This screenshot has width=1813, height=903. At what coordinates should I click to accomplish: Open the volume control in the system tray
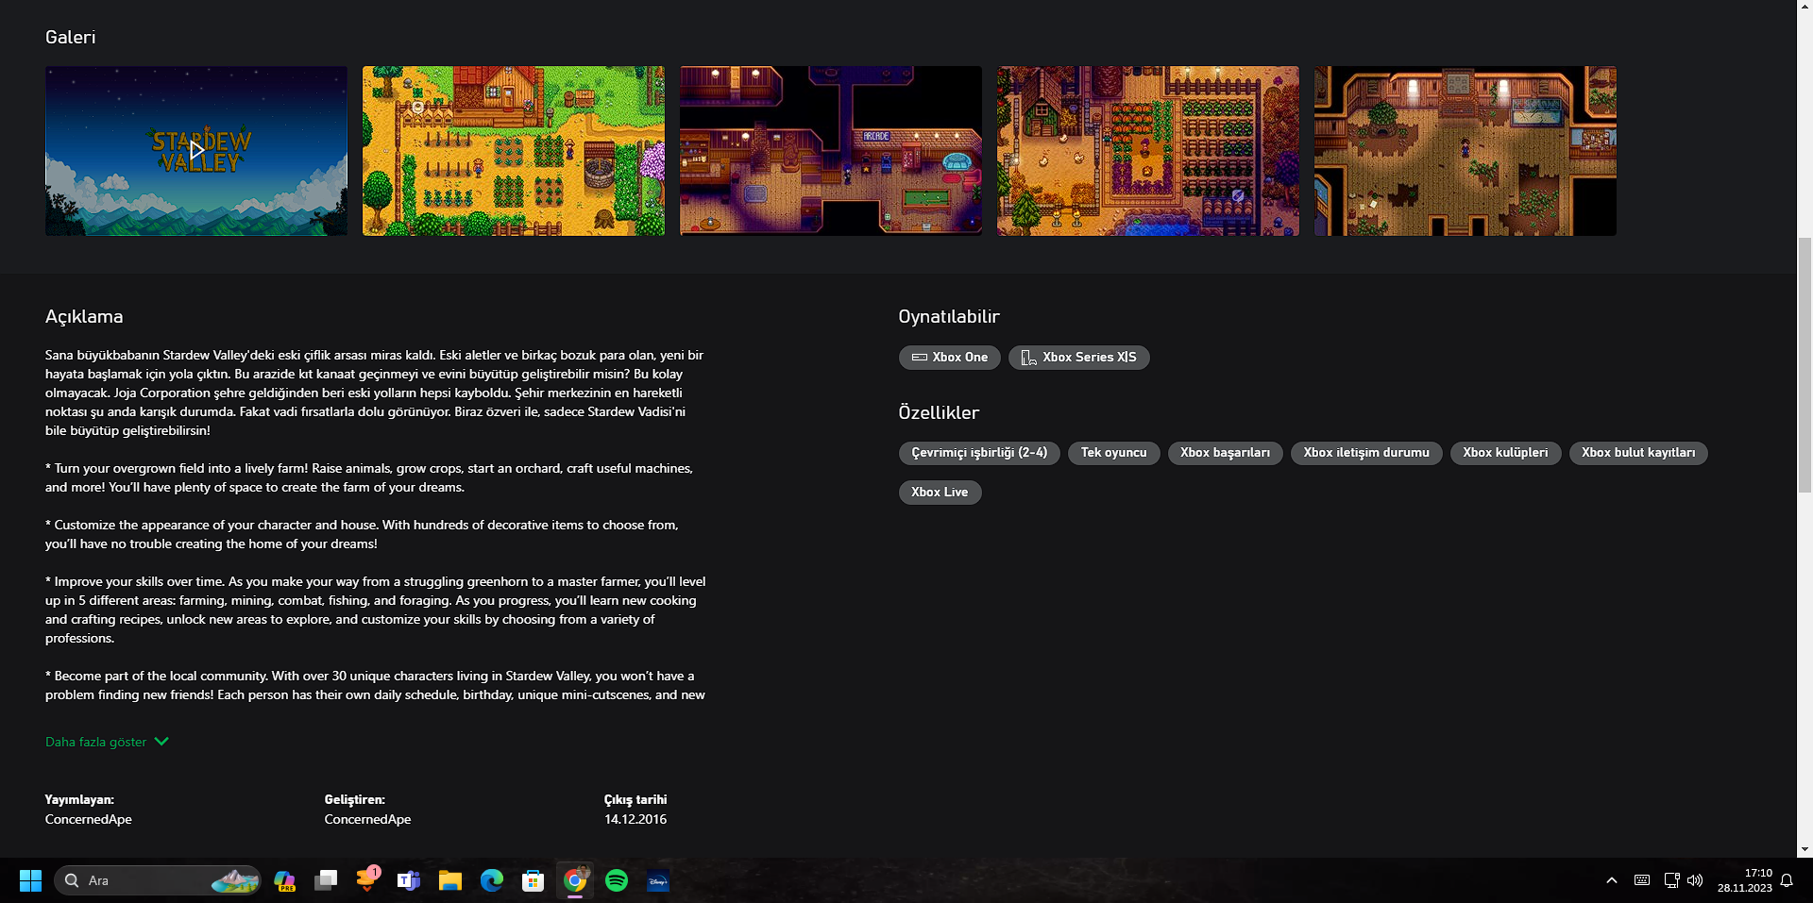click(1695, 880)
